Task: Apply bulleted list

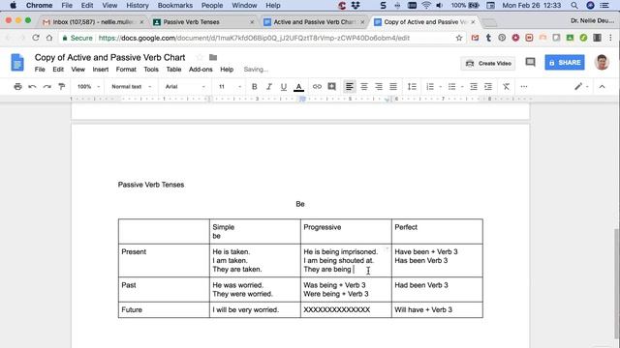Action: [452, 86]
